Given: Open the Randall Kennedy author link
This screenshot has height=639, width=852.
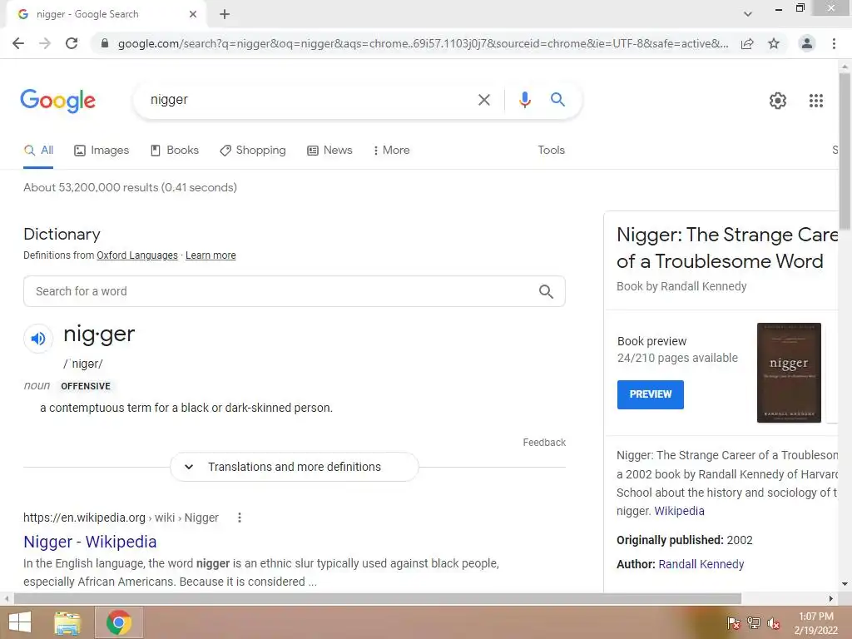Looking at the screenshot, I should click(701, 565).
